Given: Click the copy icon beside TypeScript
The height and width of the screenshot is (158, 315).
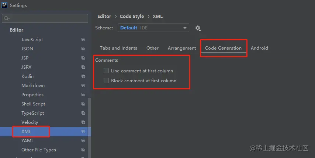Looking at the screenshot, I should pos(83,113).
